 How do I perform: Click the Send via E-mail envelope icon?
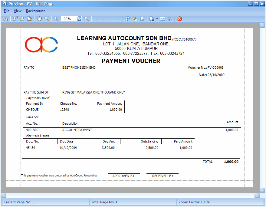163,19
